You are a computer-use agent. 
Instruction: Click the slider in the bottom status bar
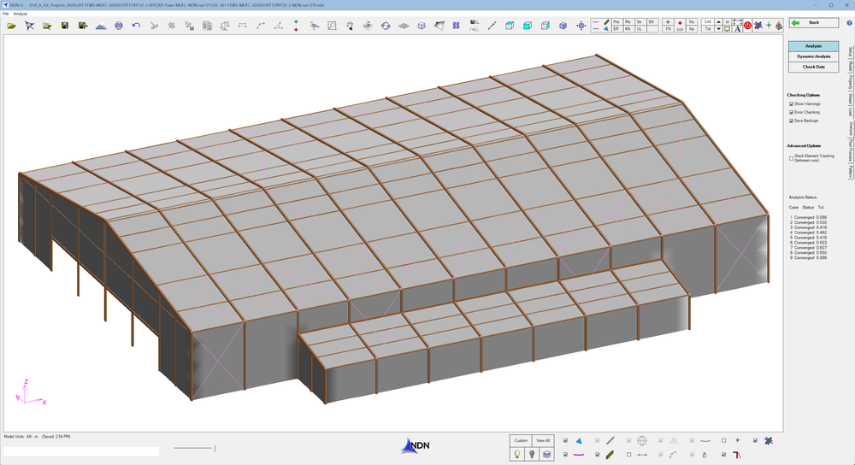tap(195, 448)
